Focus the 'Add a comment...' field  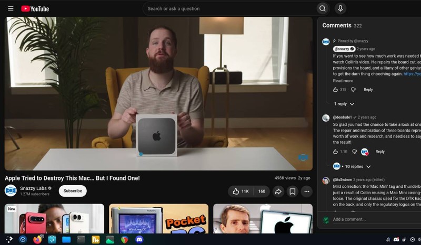376,219
